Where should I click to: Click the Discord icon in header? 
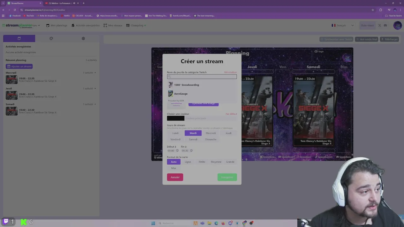tap(385, 26)
